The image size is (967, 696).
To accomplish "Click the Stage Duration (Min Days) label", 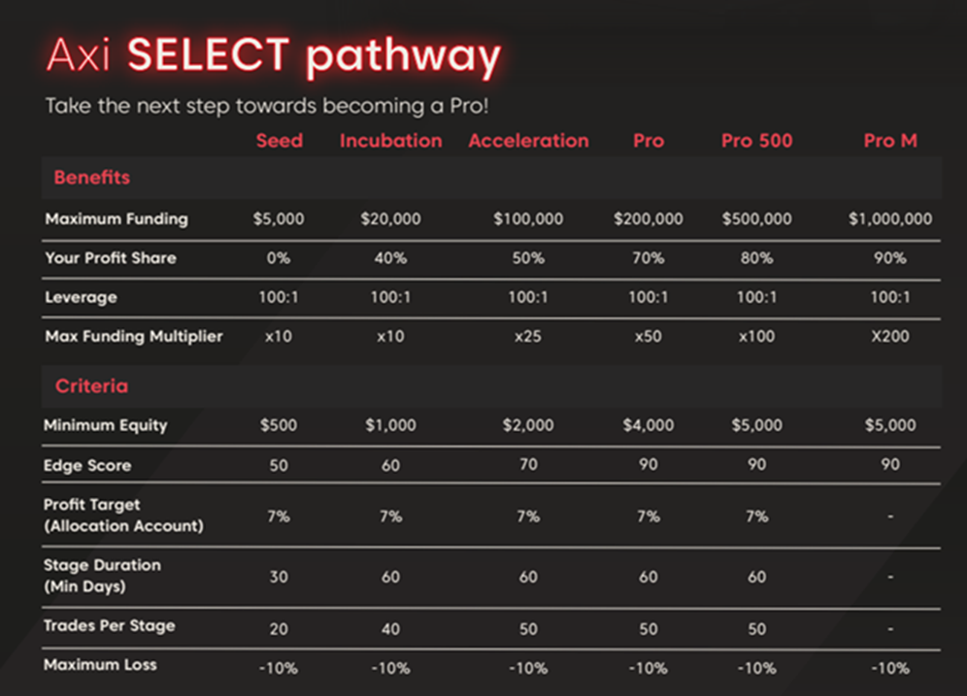I will 102,574.
